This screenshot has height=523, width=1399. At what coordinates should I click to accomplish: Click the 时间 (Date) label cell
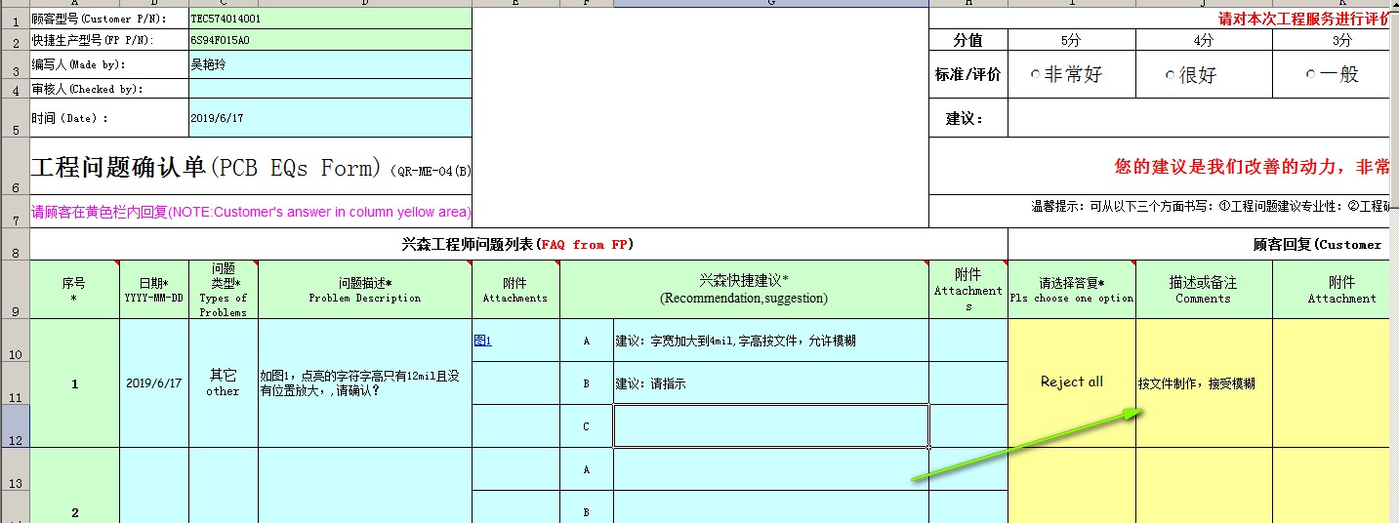[x=109, y=118]
